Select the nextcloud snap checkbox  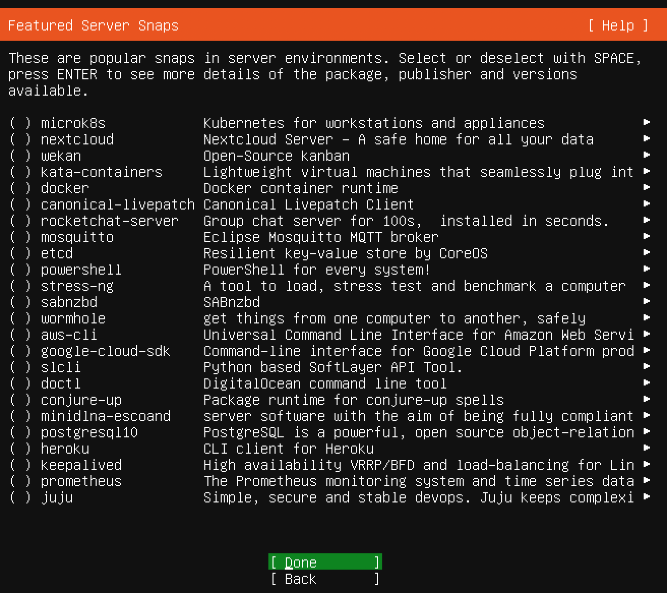(x=20, y=139)
